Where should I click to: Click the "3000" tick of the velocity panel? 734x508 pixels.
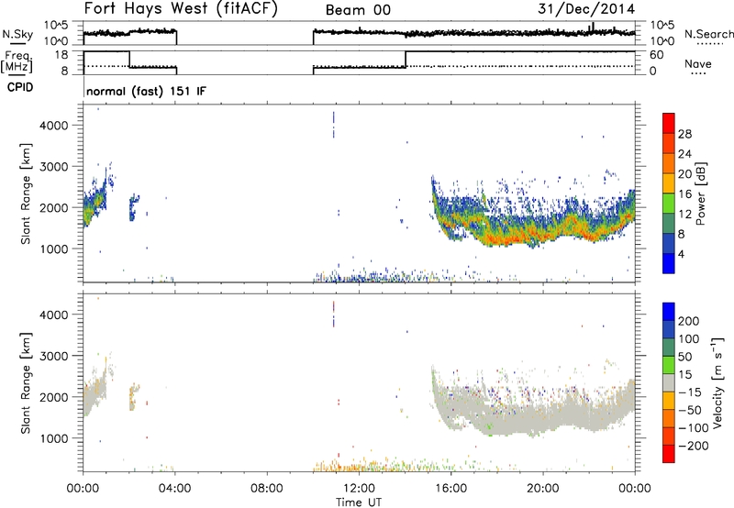tap(54, 356)
